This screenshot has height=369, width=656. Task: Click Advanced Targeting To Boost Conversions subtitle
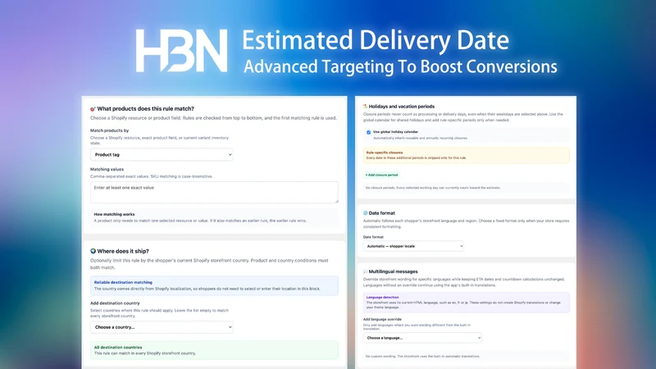pyautogui.click(x=400, y=67)
